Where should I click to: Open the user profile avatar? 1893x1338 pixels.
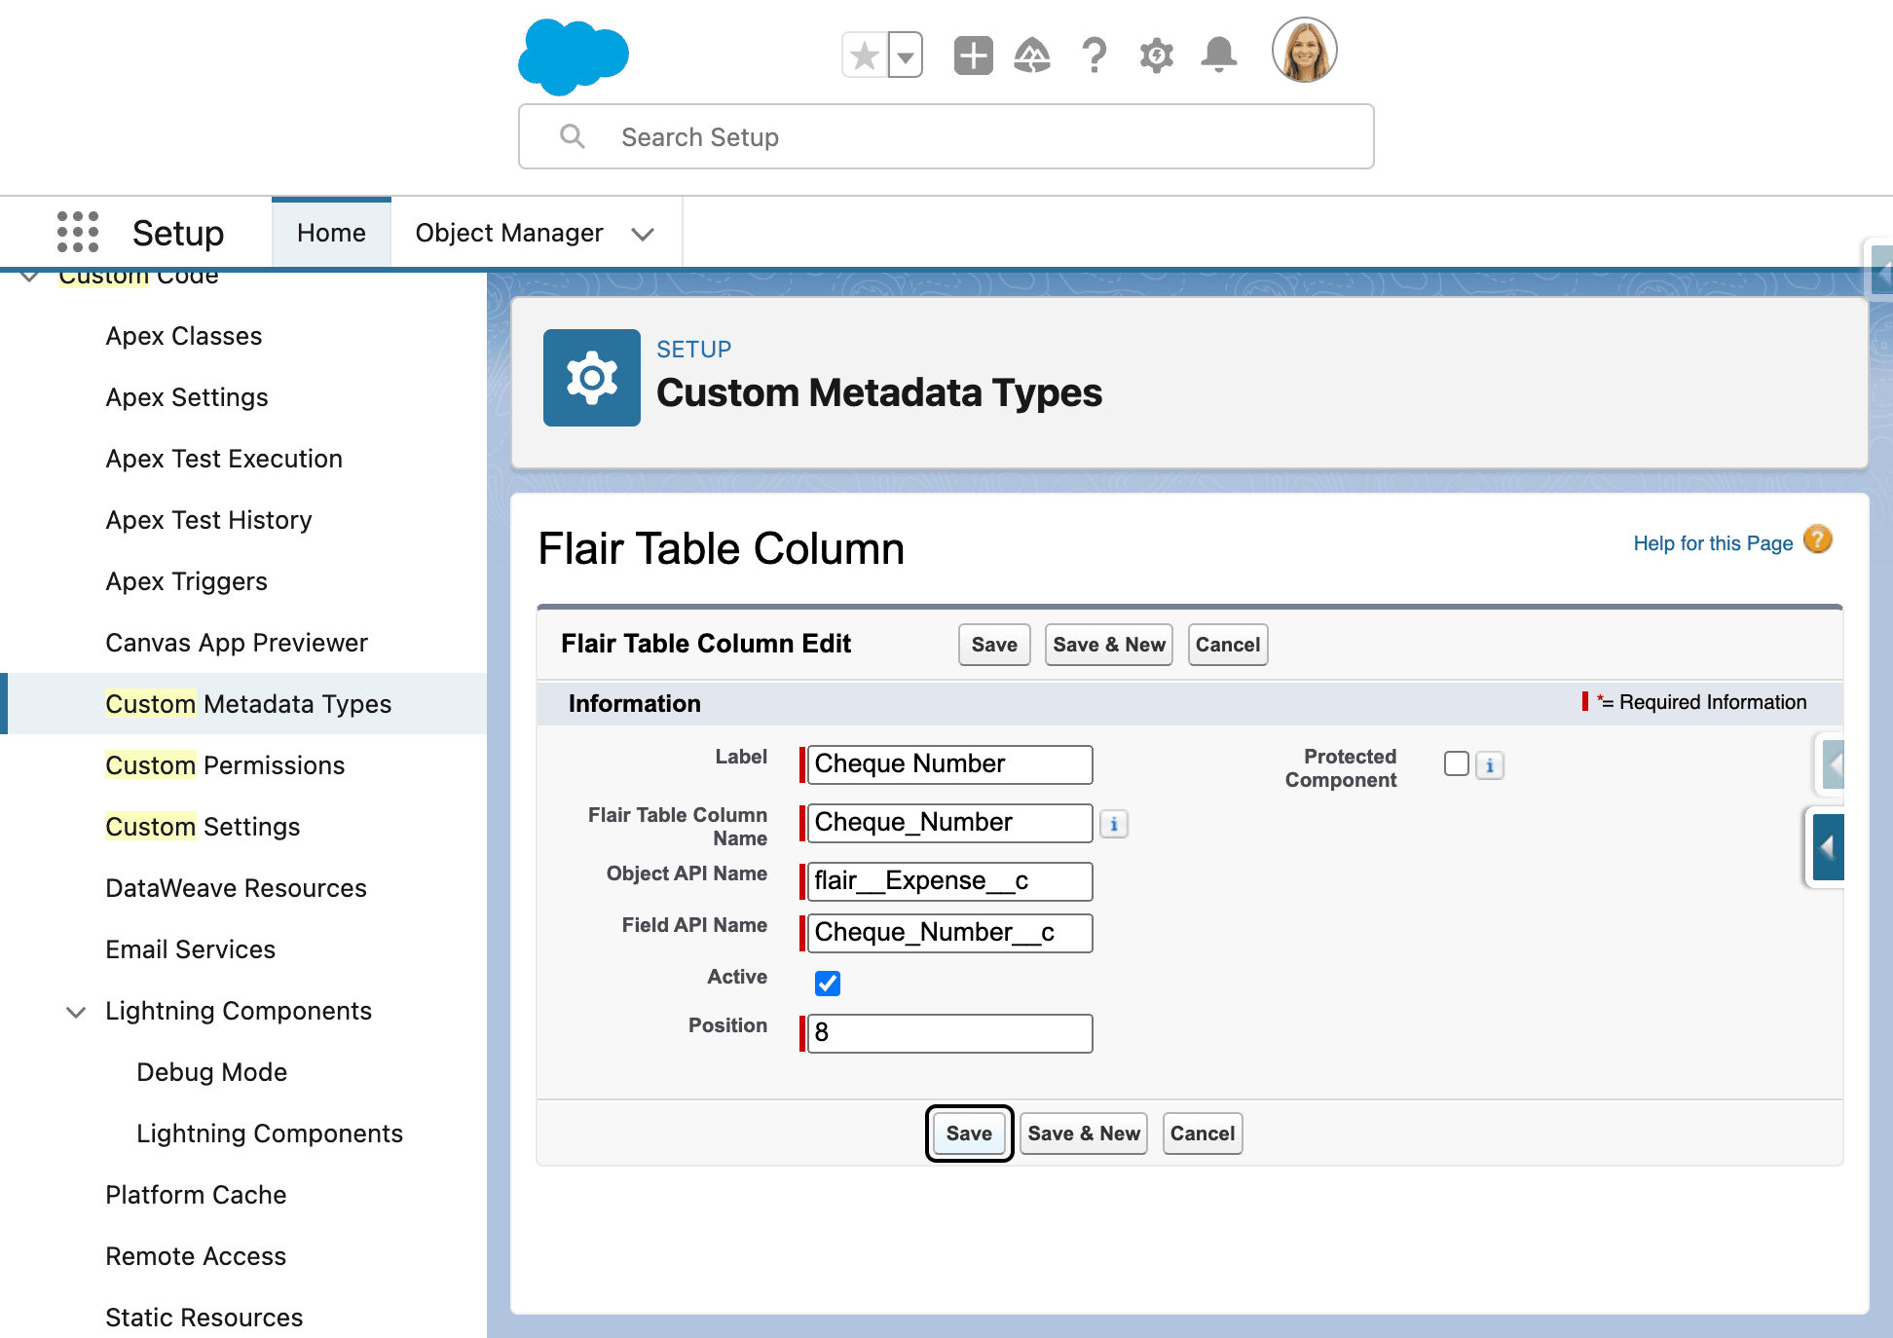pyautogui.click(x=1304, y=51)
